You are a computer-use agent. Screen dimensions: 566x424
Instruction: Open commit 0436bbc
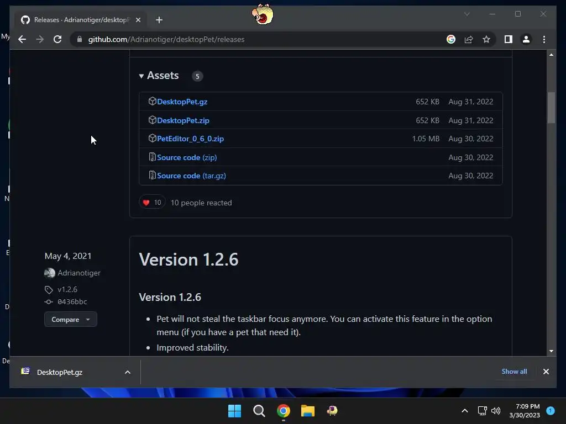pyautogui.click(x=72, y=302)
